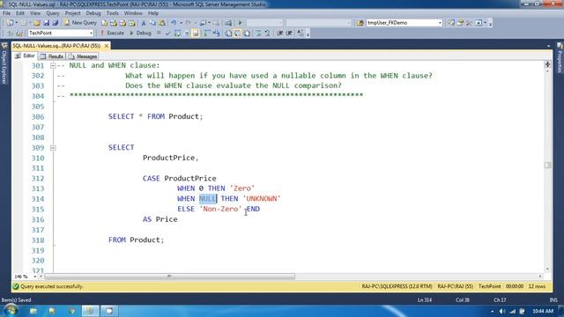The image size is (564, 317).
Task: Click the Windows Start button
Action: (11, 311)
